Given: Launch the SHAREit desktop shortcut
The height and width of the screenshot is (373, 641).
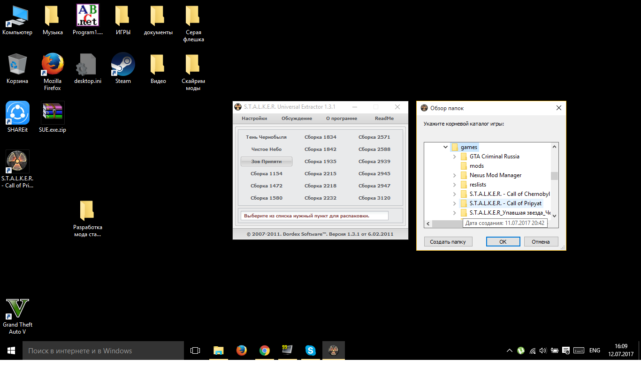Looking at the screenshot, I should click(17, 117).
